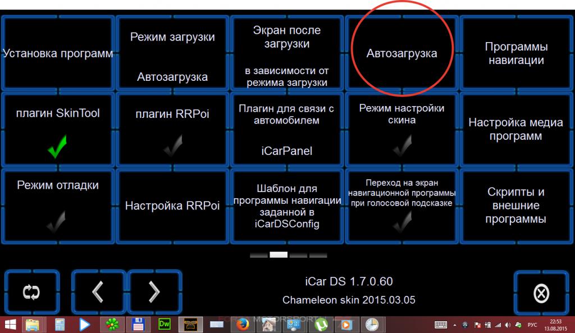The image size is (575, 333).
Task: Open the floppy disk taskbar icon
Action: pos(138,325)
